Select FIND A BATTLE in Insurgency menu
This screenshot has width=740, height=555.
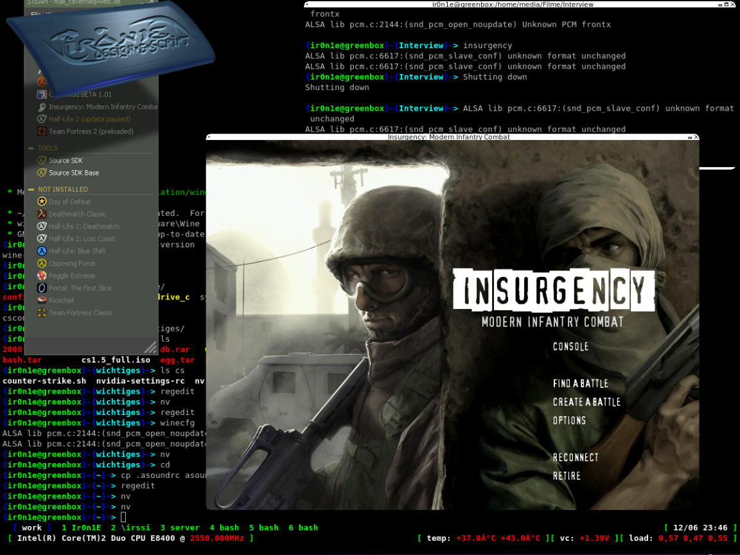[x=581, y=383]
